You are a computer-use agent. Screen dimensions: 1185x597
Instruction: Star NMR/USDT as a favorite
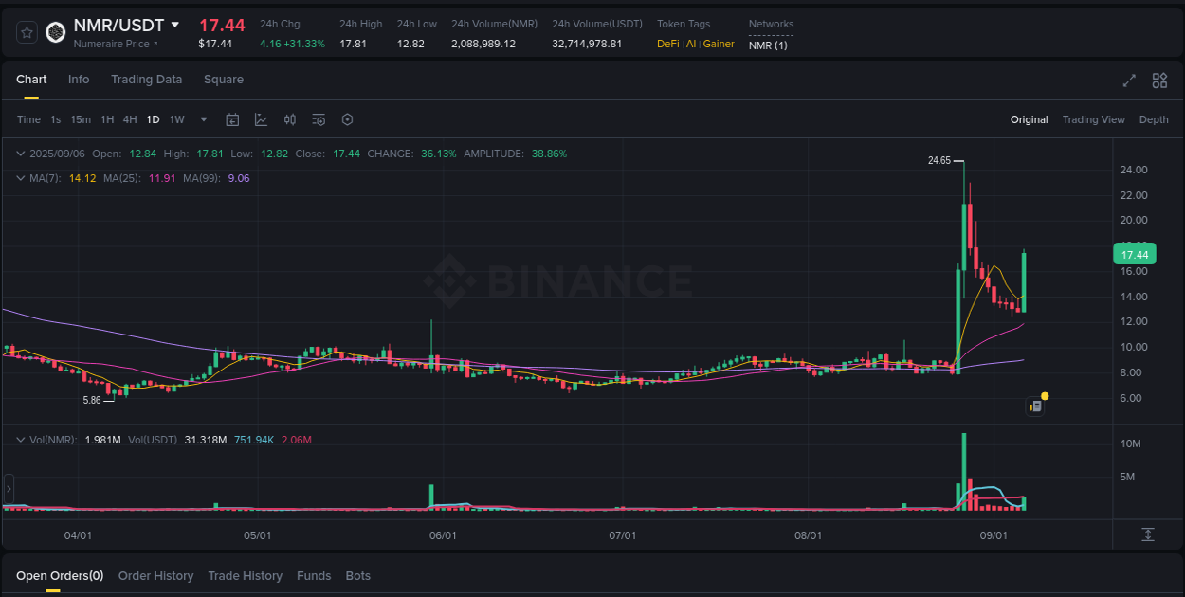27,31
